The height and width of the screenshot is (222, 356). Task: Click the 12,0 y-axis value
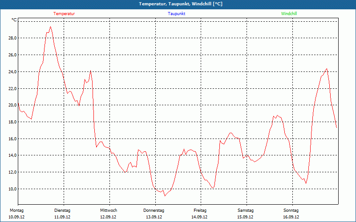click(12, 172)
